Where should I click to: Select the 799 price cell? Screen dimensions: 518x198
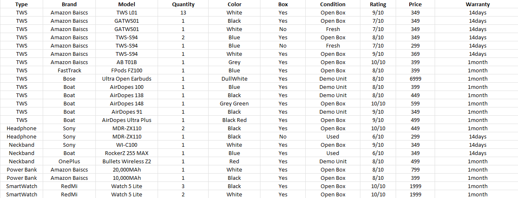pos(415,170)
